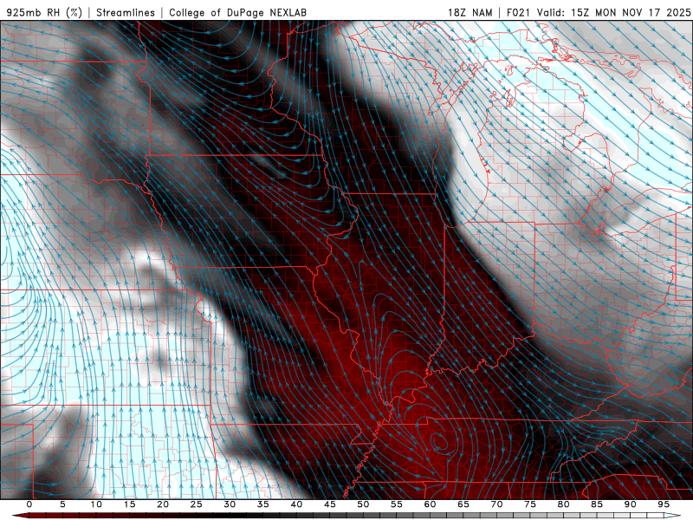This screenshot has width=693, height=520.
Task: Click the '35' colorbar scale label
Action: click(x=263, y=504)
